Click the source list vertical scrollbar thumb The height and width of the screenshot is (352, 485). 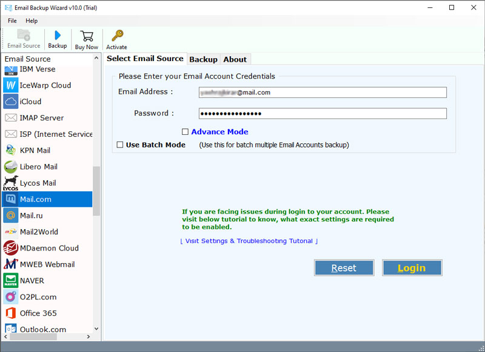pos(96,191)
